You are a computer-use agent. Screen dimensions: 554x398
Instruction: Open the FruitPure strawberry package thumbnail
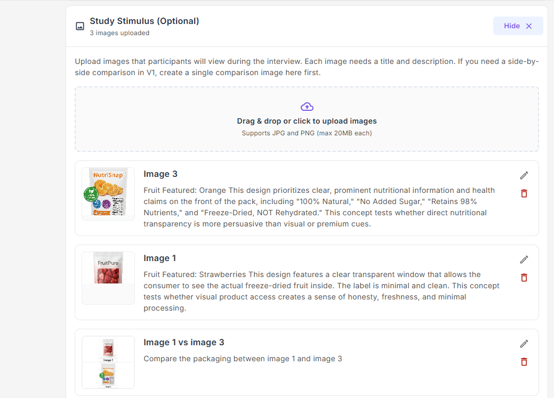point(108,268)
